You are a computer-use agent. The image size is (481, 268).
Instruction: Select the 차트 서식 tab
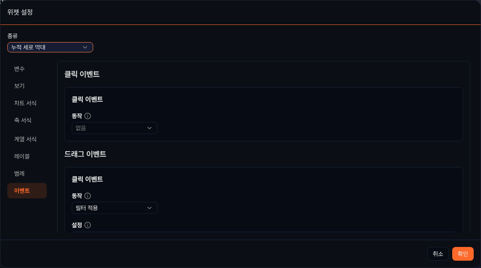[x=25, y=103]
